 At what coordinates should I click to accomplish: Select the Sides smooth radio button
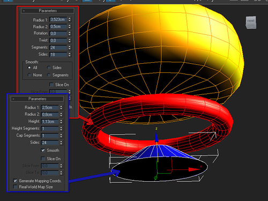(x=48, y=68)
